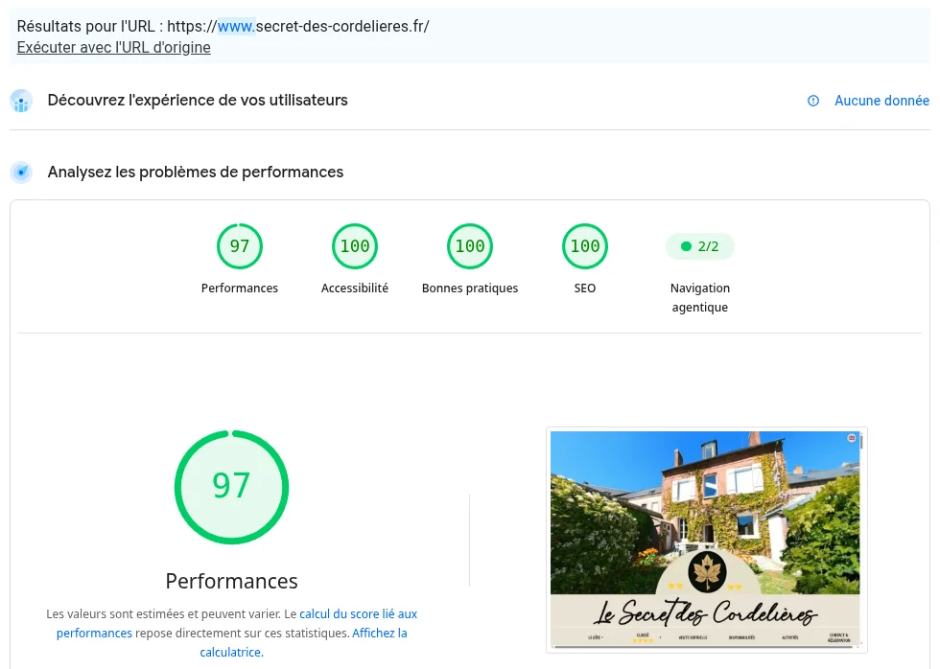
Task: Click the 'Aucune donnée' link
Action: click(881, 101)
